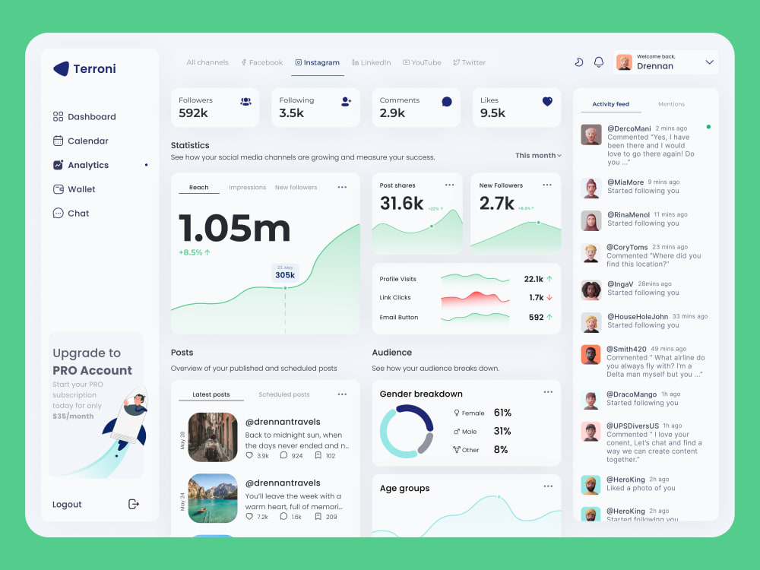
Task: Select the New followers chart tab
Action: 296,187
